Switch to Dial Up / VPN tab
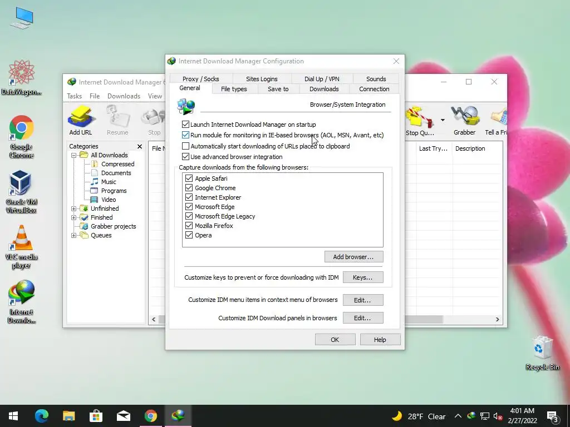The height and width of the screenshot is (427, 570). point(322,79)
